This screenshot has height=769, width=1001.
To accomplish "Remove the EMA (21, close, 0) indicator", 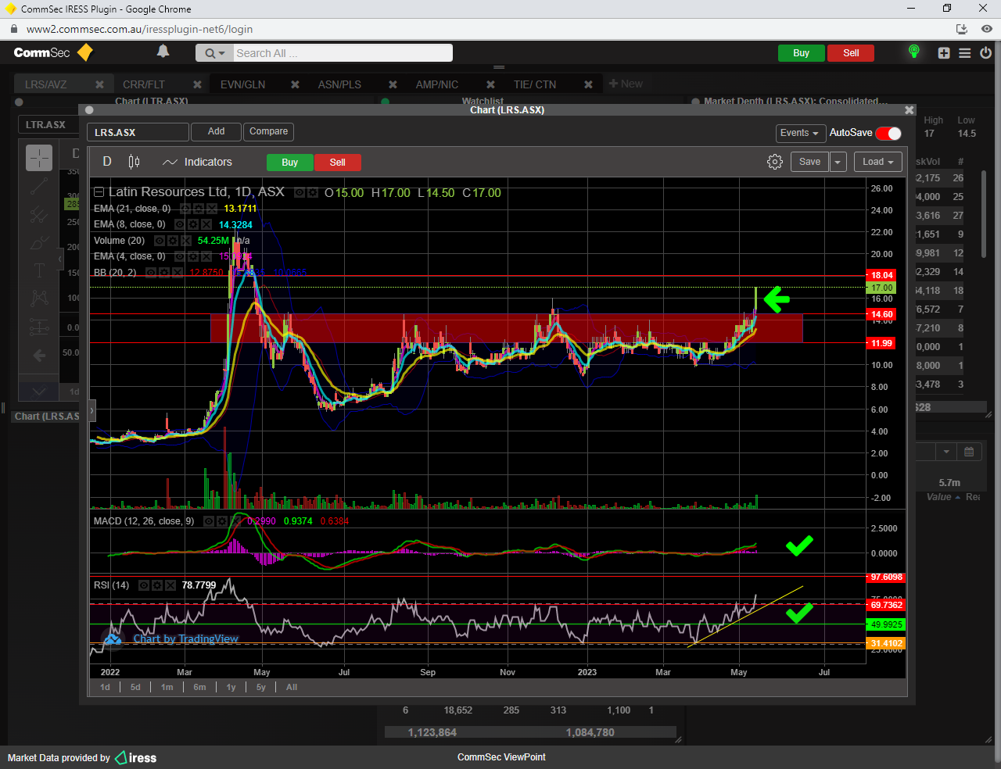I will click(x=211, y=209).
